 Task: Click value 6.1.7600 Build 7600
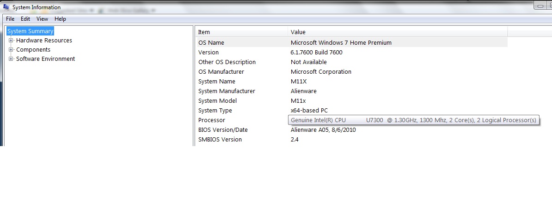(317, 52)
